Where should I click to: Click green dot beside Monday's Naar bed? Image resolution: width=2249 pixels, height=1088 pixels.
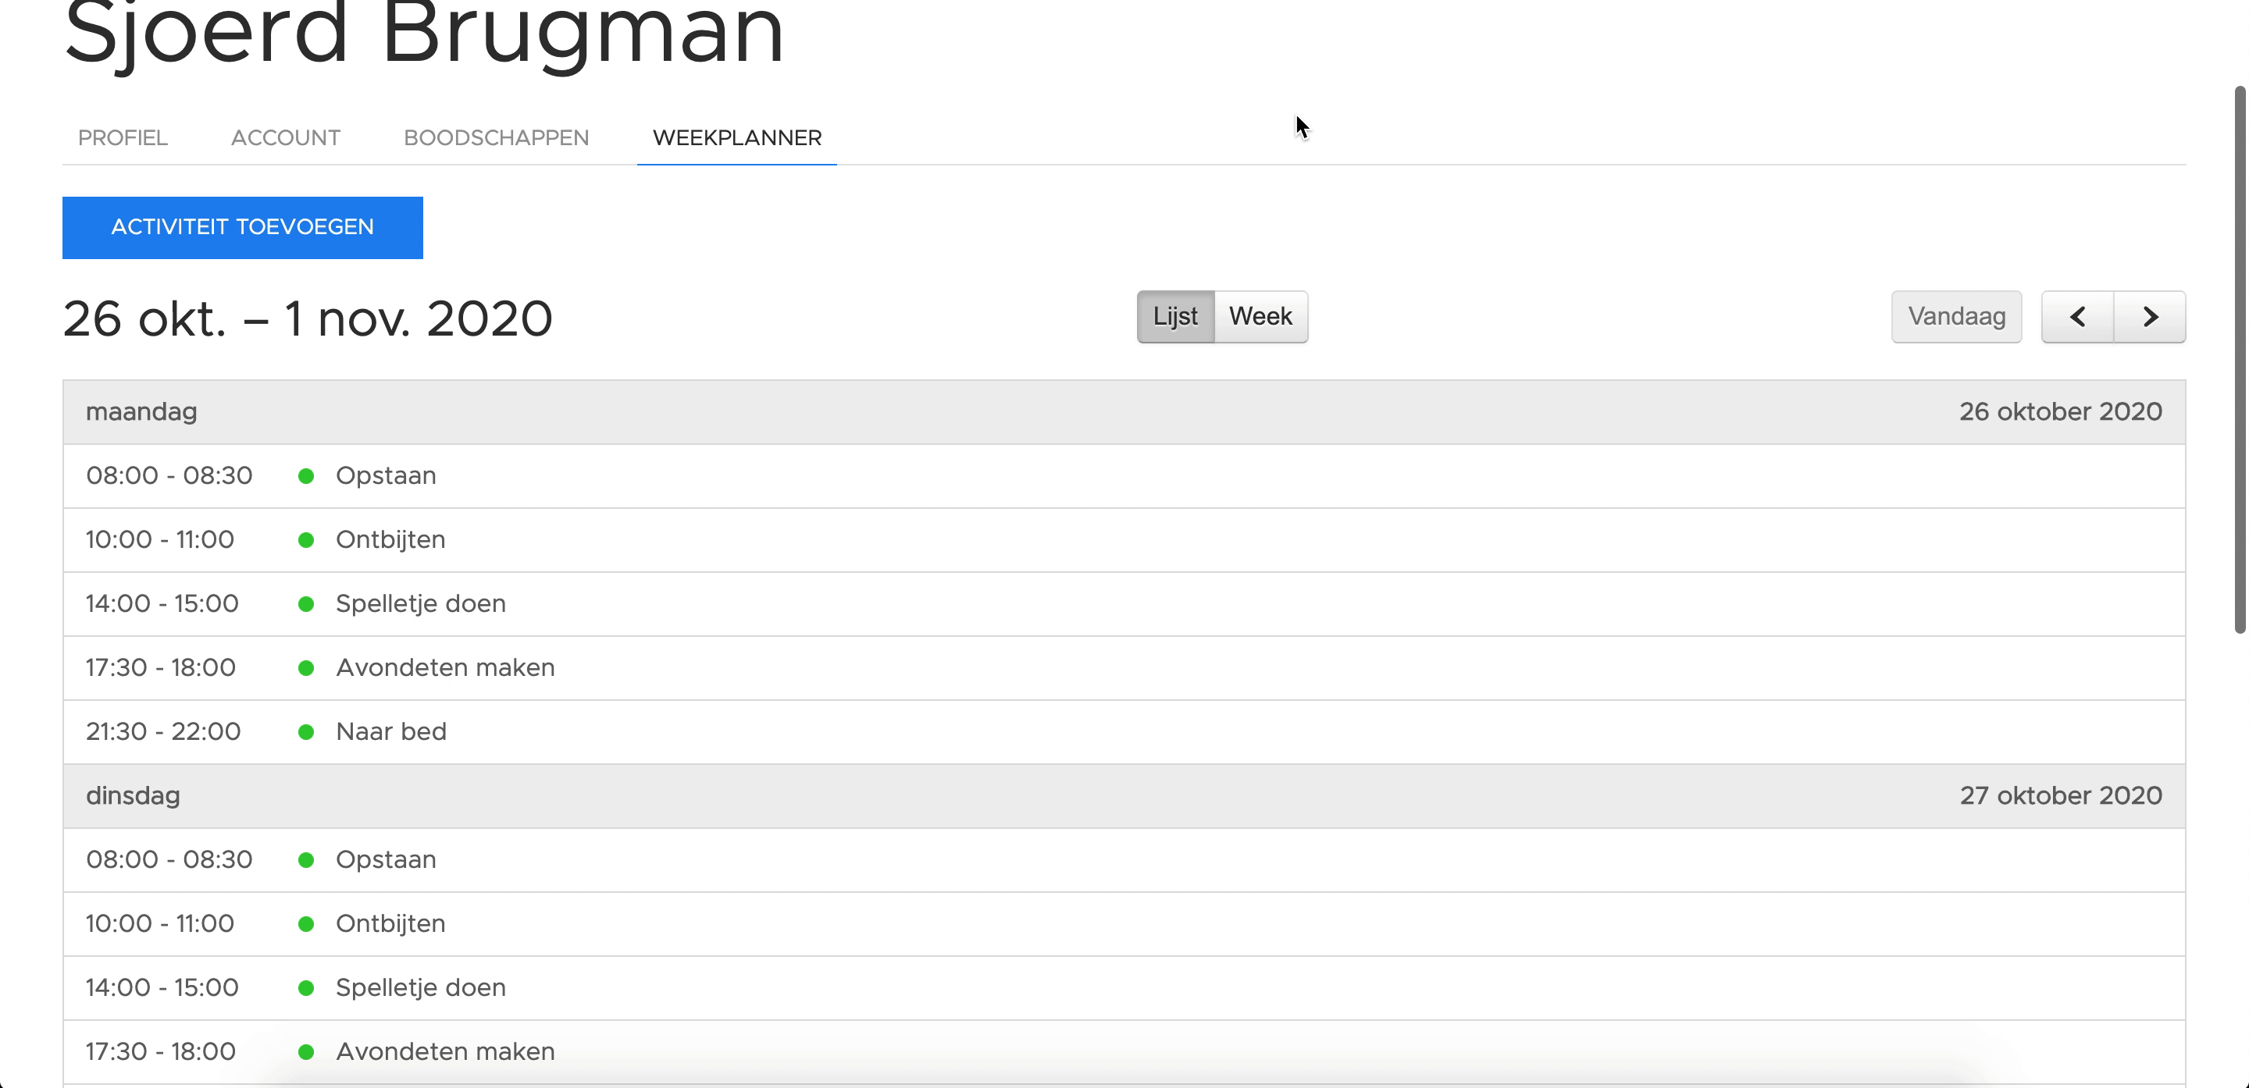[x=305, y=732]
